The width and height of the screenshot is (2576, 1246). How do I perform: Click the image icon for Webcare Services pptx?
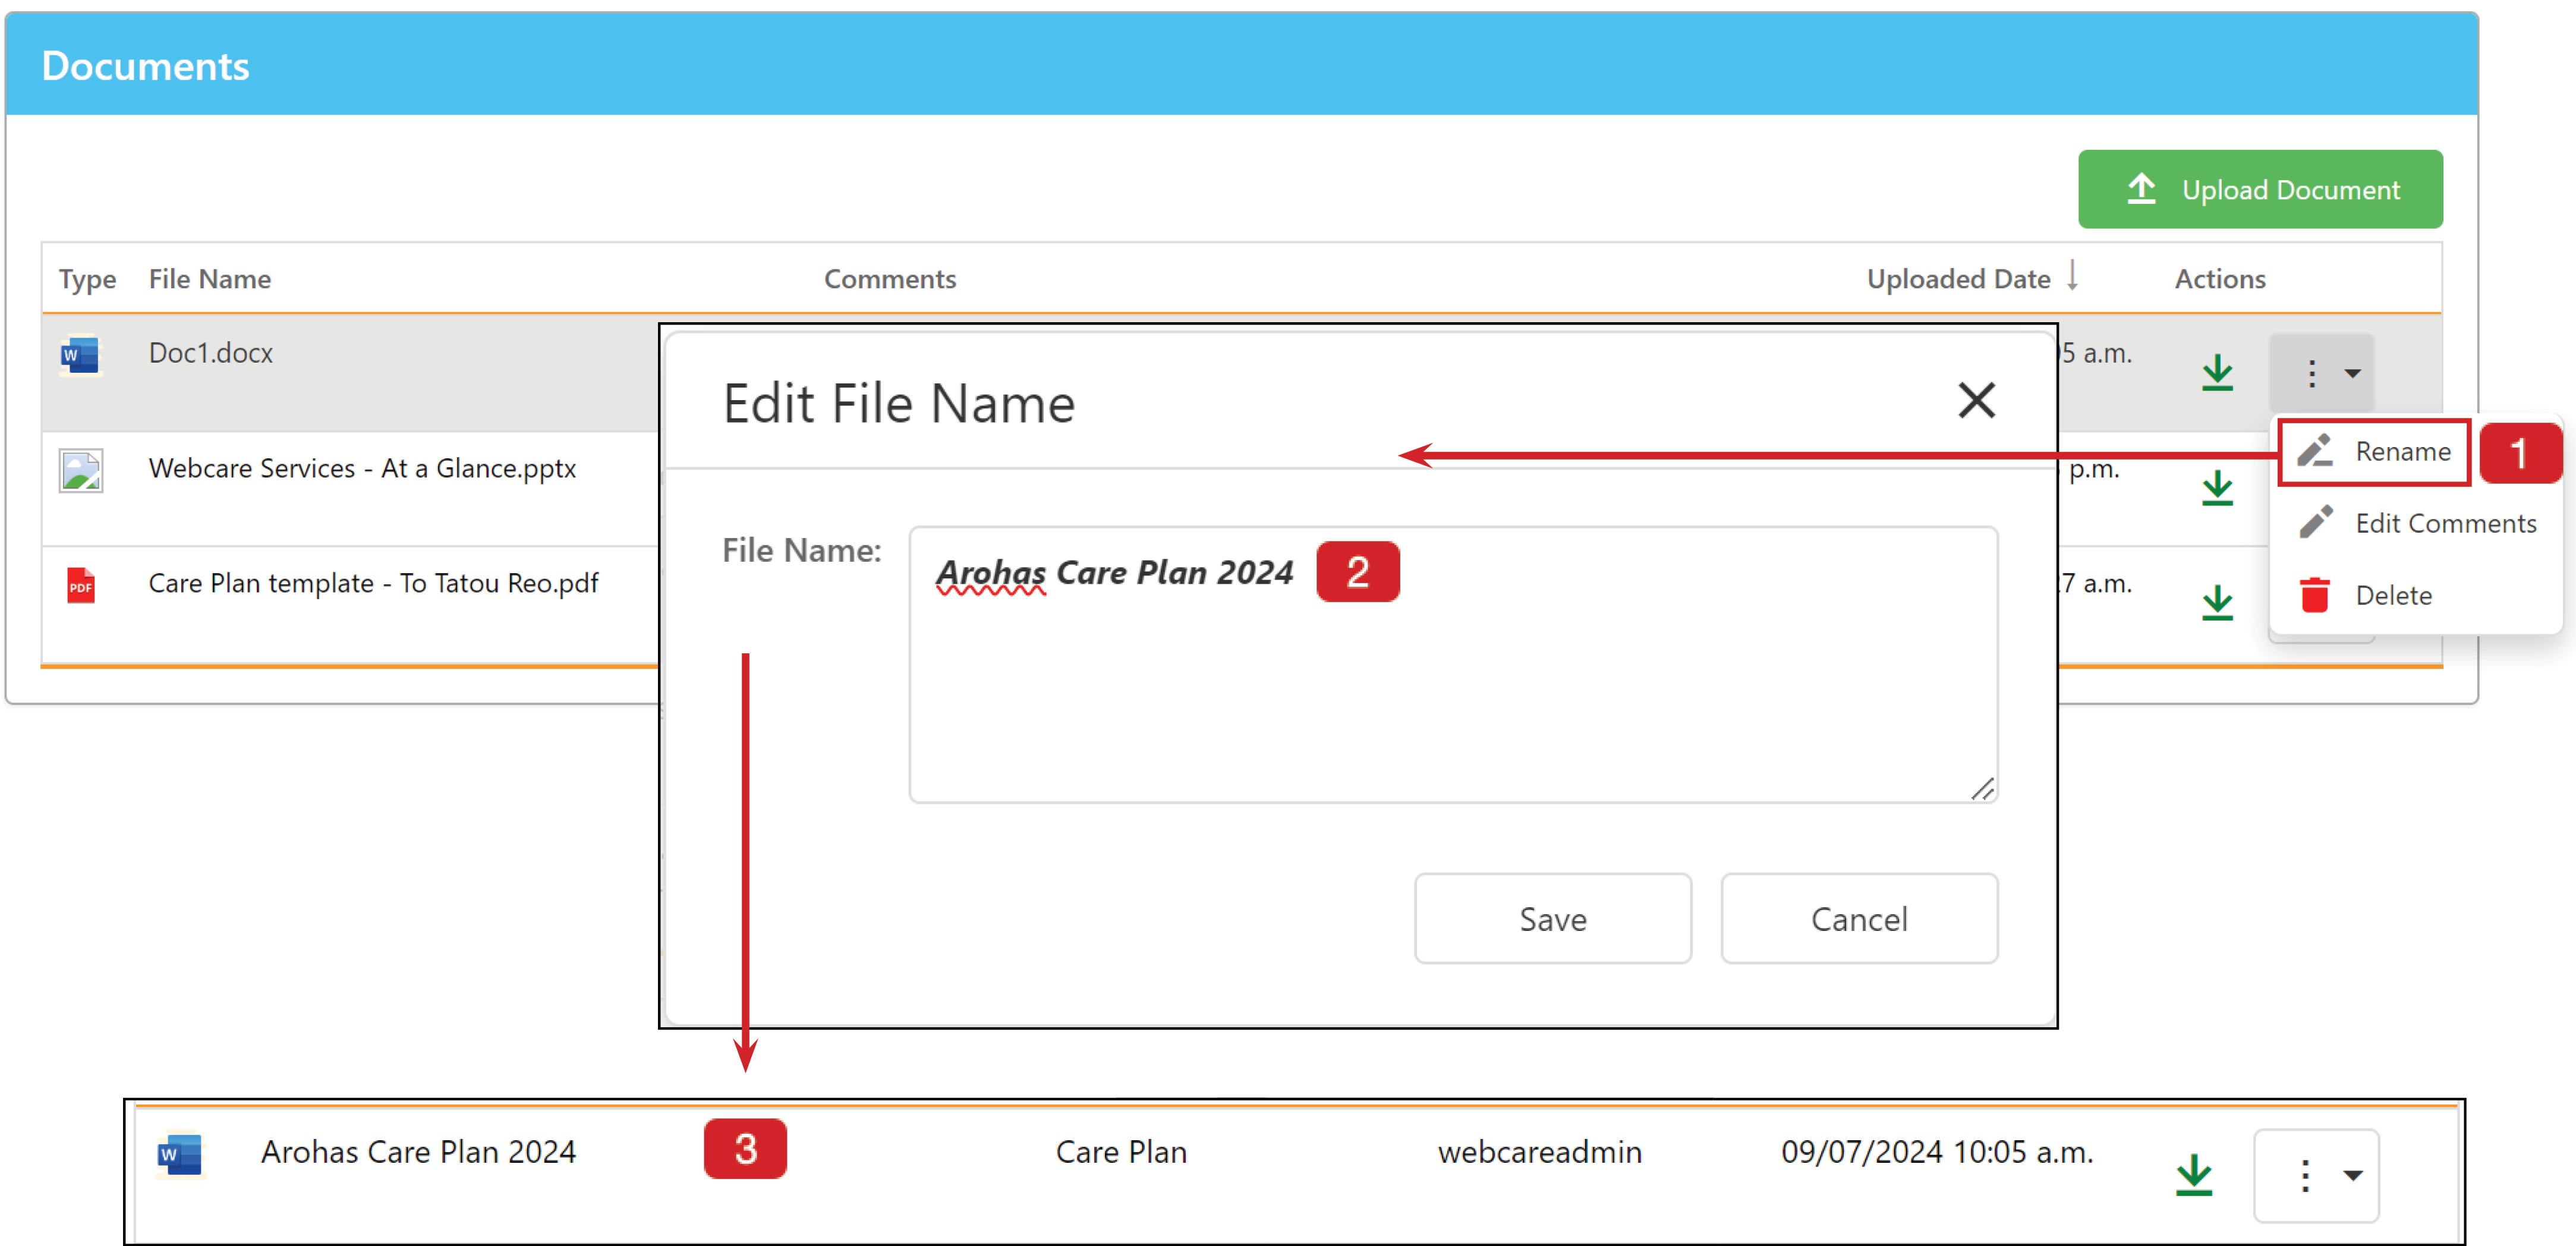80,470
